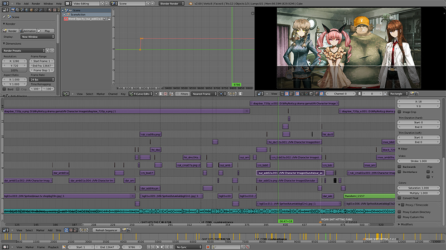Open Render Presets dropdown

tap(23, 51)
